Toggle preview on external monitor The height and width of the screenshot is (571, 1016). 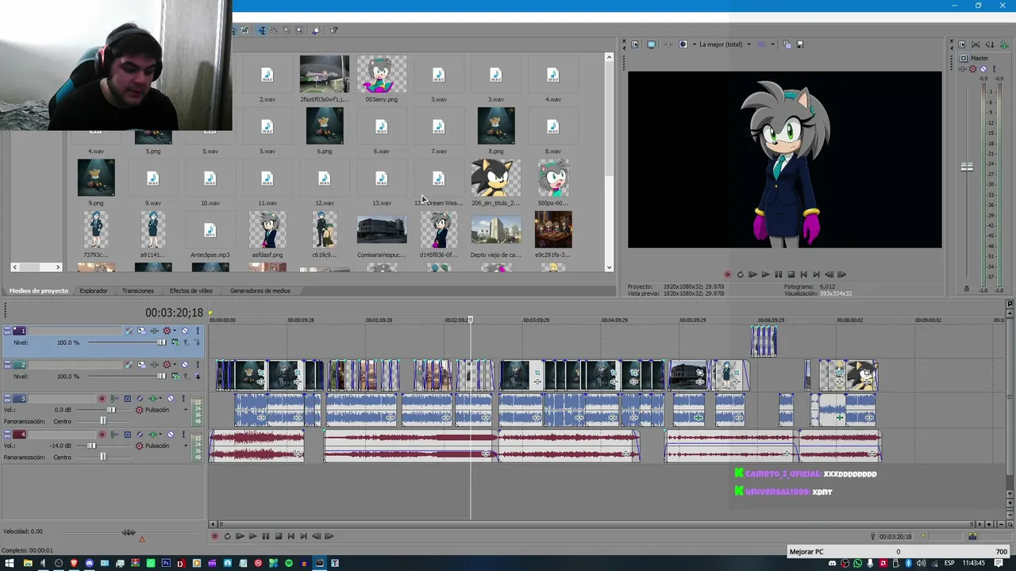[652, 44]
